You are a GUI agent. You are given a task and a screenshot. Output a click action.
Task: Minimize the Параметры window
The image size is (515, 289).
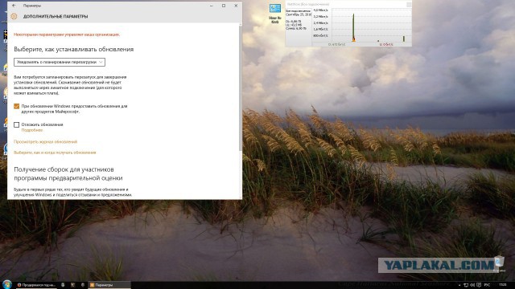pyautogui.click(x=211, y=6)
